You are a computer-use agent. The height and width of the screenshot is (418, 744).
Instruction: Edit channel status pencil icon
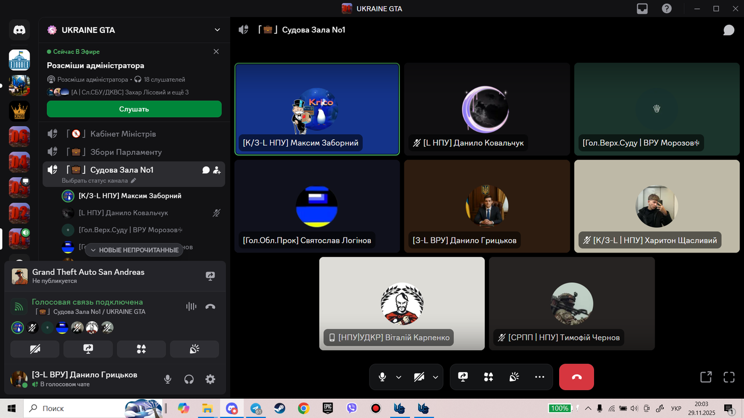[x=133, y=181]
